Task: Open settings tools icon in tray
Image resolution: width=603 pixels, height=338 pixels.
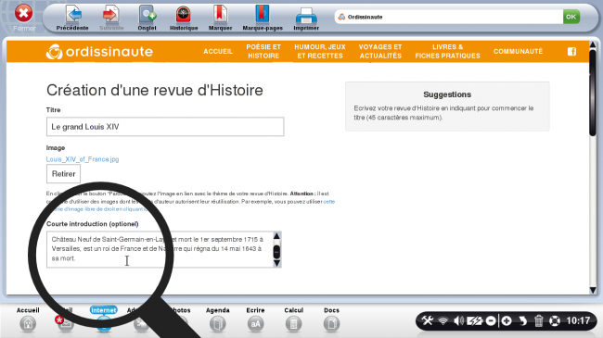Action: 428,320
